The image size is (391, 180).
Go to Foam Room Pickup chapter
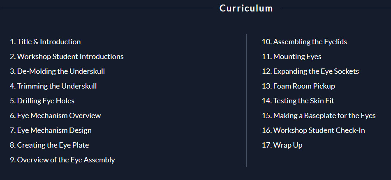point(298,86)
